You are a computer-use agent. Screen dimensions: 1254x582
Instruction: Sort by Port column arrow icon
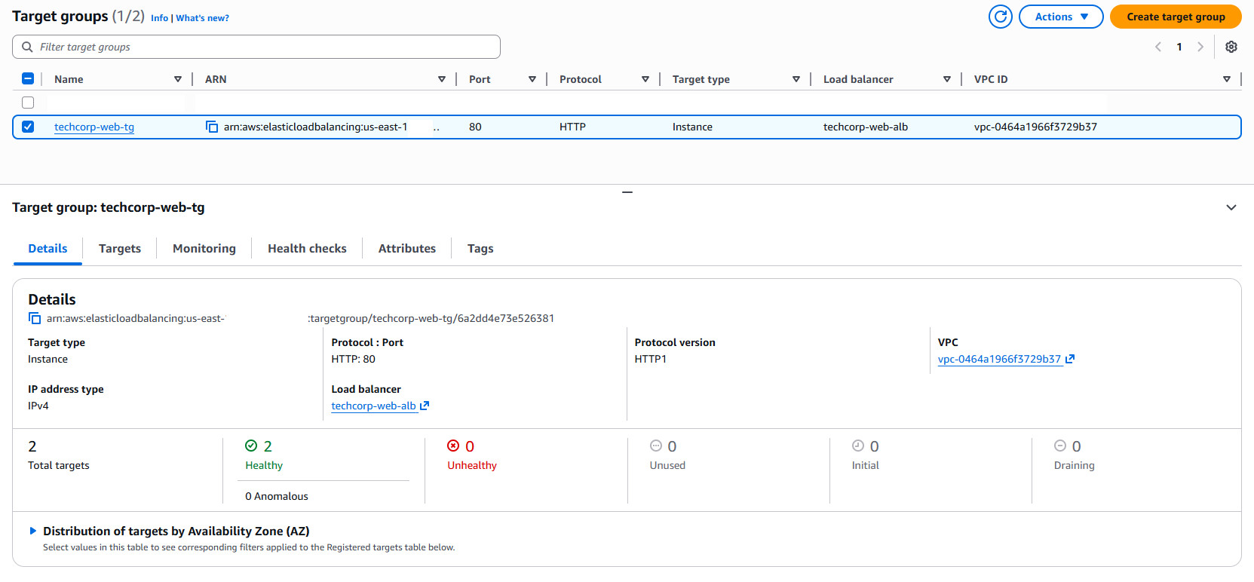[x=532, y=79]
